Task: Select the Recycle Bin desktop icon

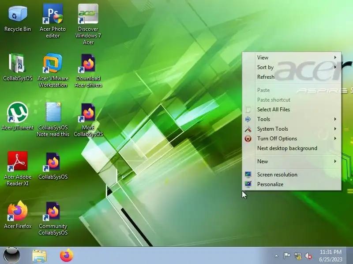Action: pyautogui.click(x=18, y=18)
